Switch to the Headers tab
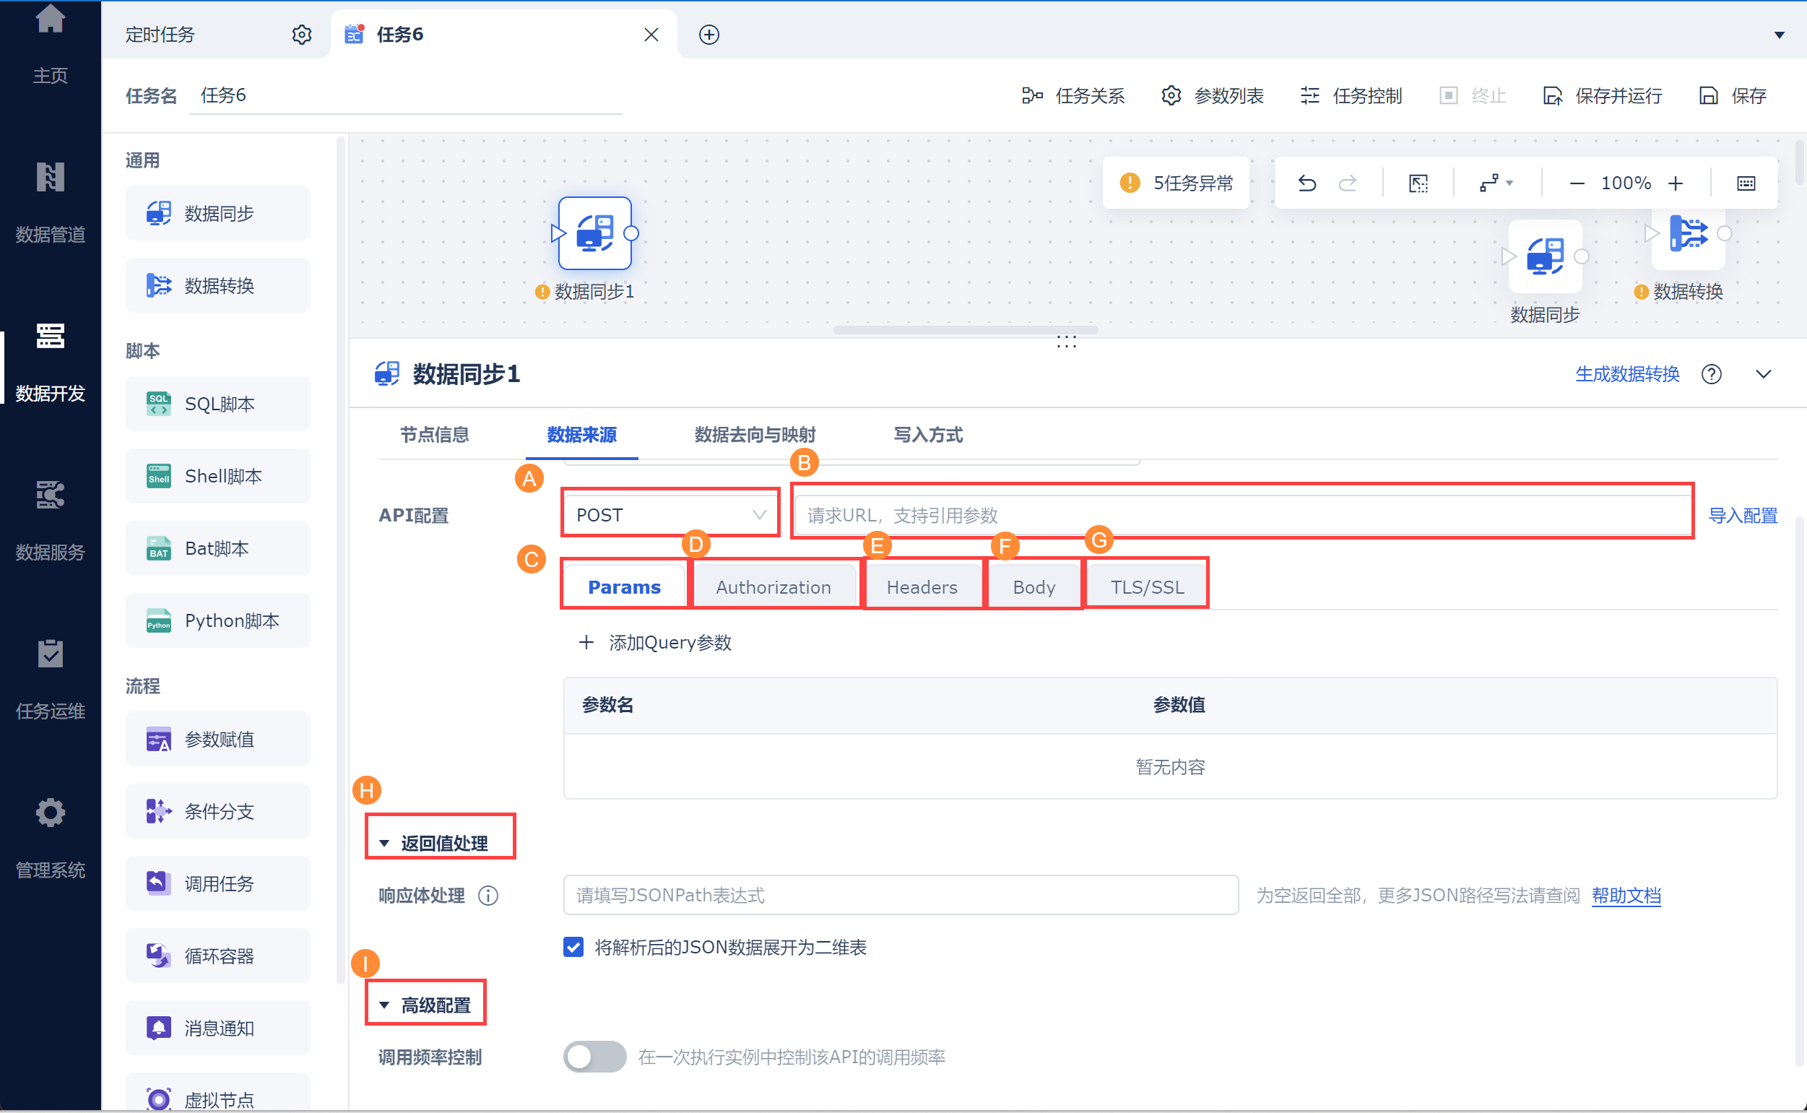 point(922,586)
